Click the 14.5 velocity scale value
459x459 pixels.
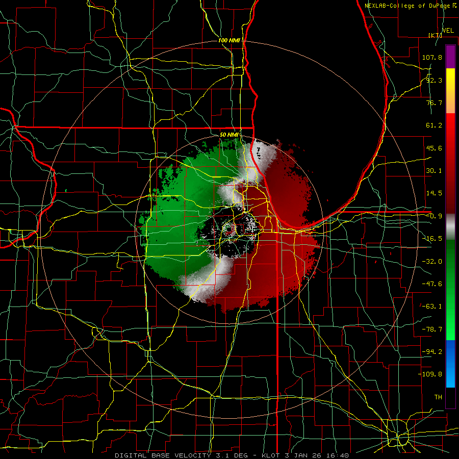point(434,193)
